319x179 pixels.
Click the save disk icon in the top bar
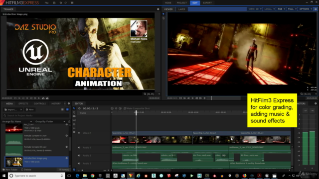point(54,3)
